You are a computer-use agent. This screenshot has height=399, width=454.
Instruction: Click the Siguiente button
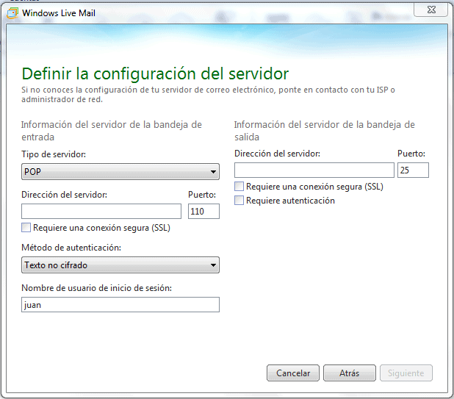[x=406, y=373]
